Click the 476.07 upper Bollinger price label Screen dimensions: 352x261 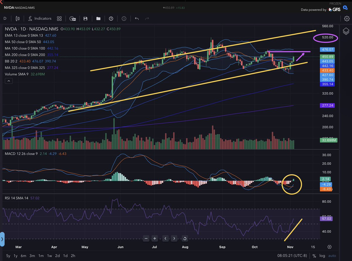point(328,50)
